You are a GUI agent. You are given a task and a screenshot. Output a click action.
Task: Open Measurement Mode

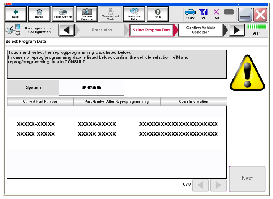110,14
